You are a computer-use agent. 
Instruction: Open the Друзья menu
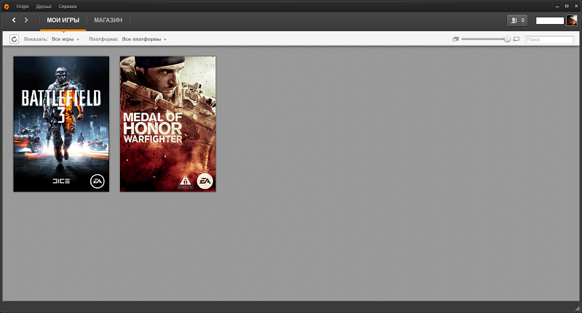coord(44,7)
